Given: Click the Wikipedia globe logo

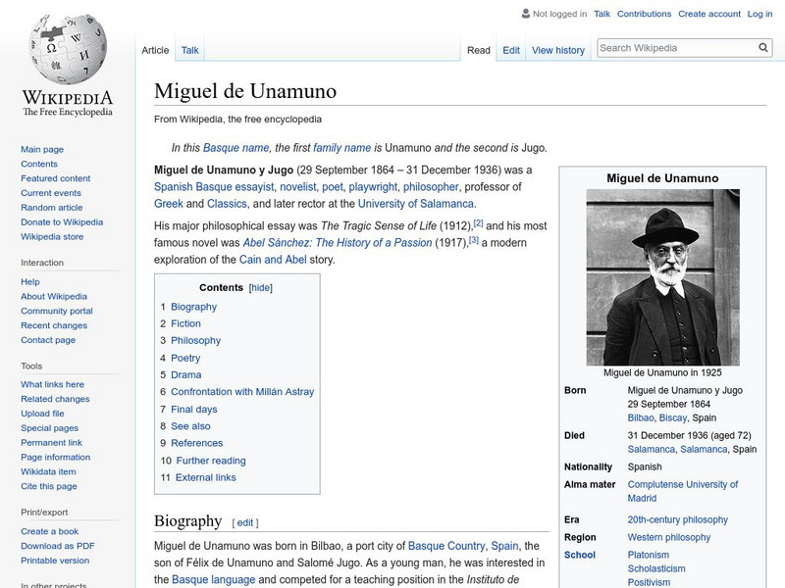Looking at the screenshot, I should [x=67, y=49].
